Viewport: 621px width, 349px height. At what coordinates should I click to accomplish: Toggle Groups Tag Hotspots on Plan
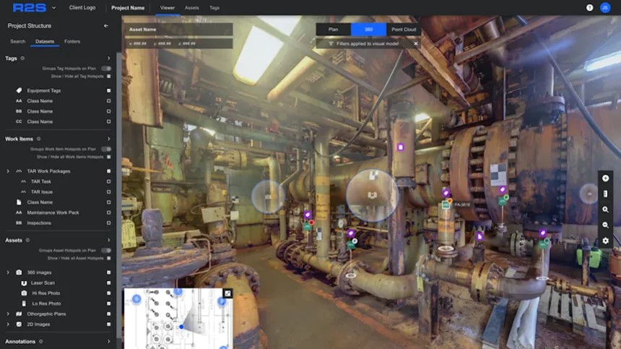(106, 68)
